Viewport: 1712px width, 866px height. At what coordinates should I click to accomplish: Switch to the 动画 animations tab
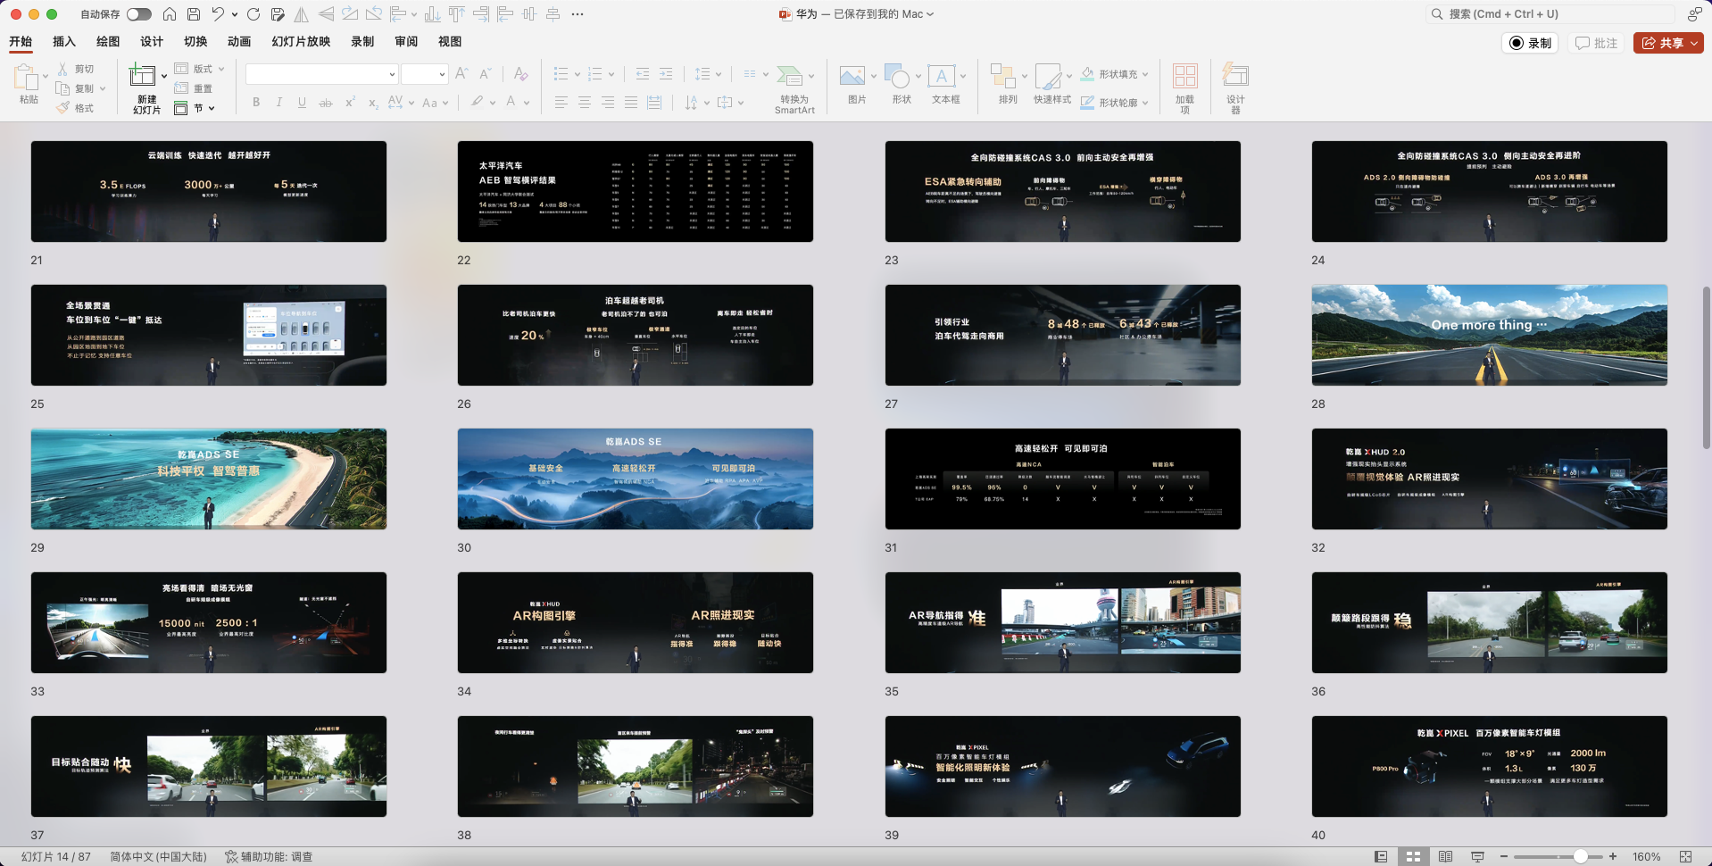pos(239,42)
